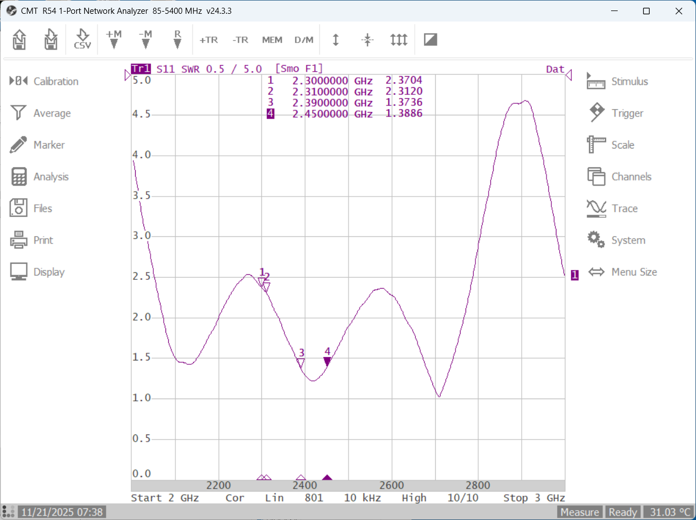696x520 pixels.
Task: Open the Files menu
Action: click(x=31, y=208)
